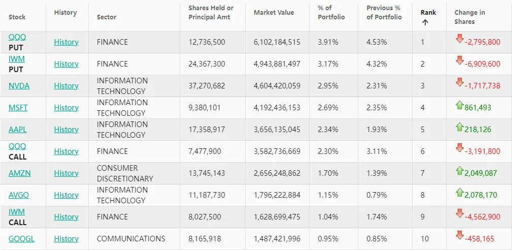Click the green up arrow beside 861,493
This screenshot has height=250, width=512.
(460, 106)
